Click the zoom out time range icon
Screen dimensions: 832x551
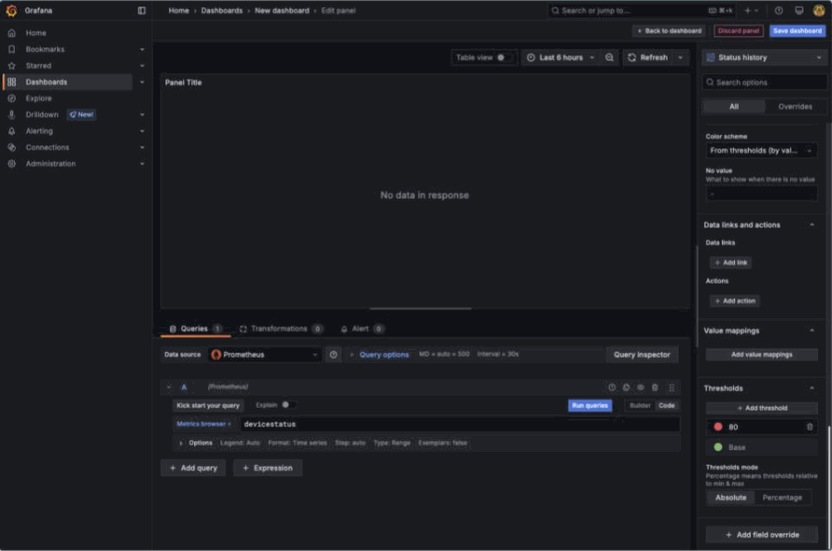(609, 57)
